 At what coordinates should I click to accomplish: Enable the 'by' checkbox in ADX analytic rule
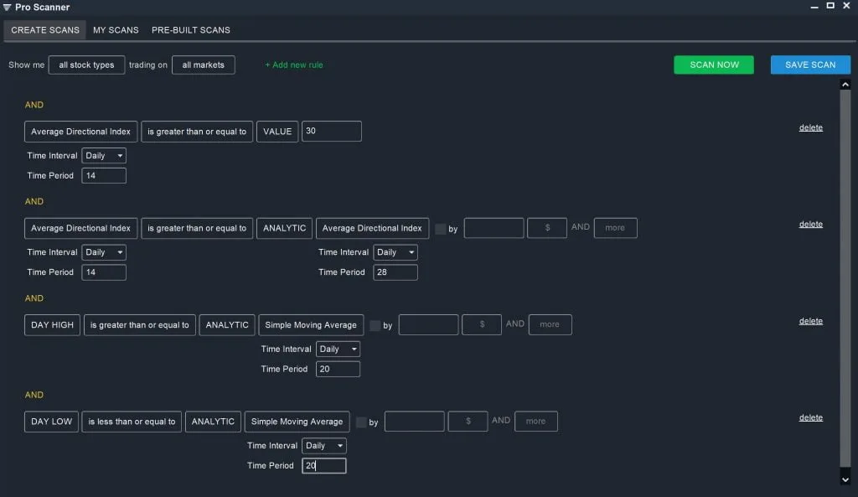click(x=440, y=229)
